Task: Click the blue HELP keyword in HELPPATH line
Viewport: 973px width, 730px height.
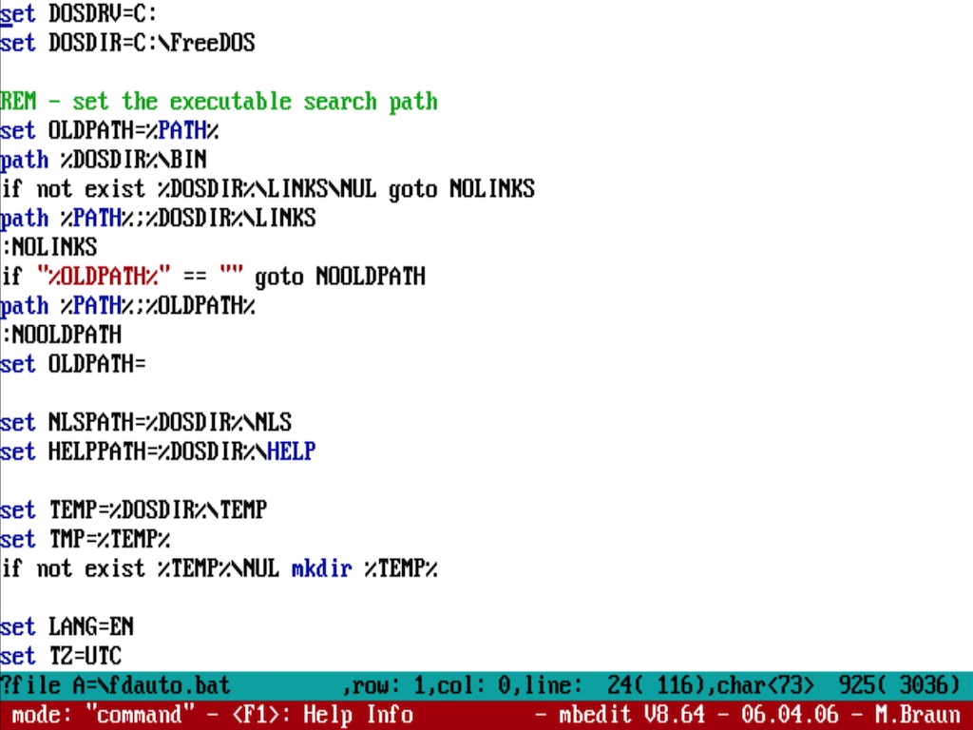Action: [291, 452]
